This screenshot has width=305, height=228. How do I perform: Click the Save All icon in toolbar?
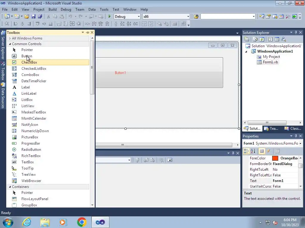(40, 17)
